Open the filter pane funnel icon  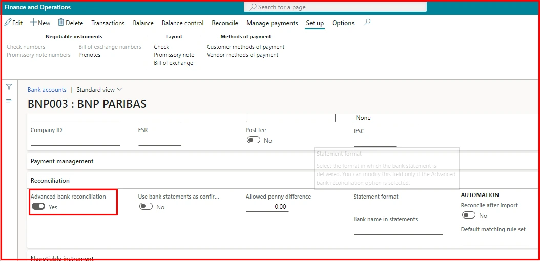click(x=9, y=87)
